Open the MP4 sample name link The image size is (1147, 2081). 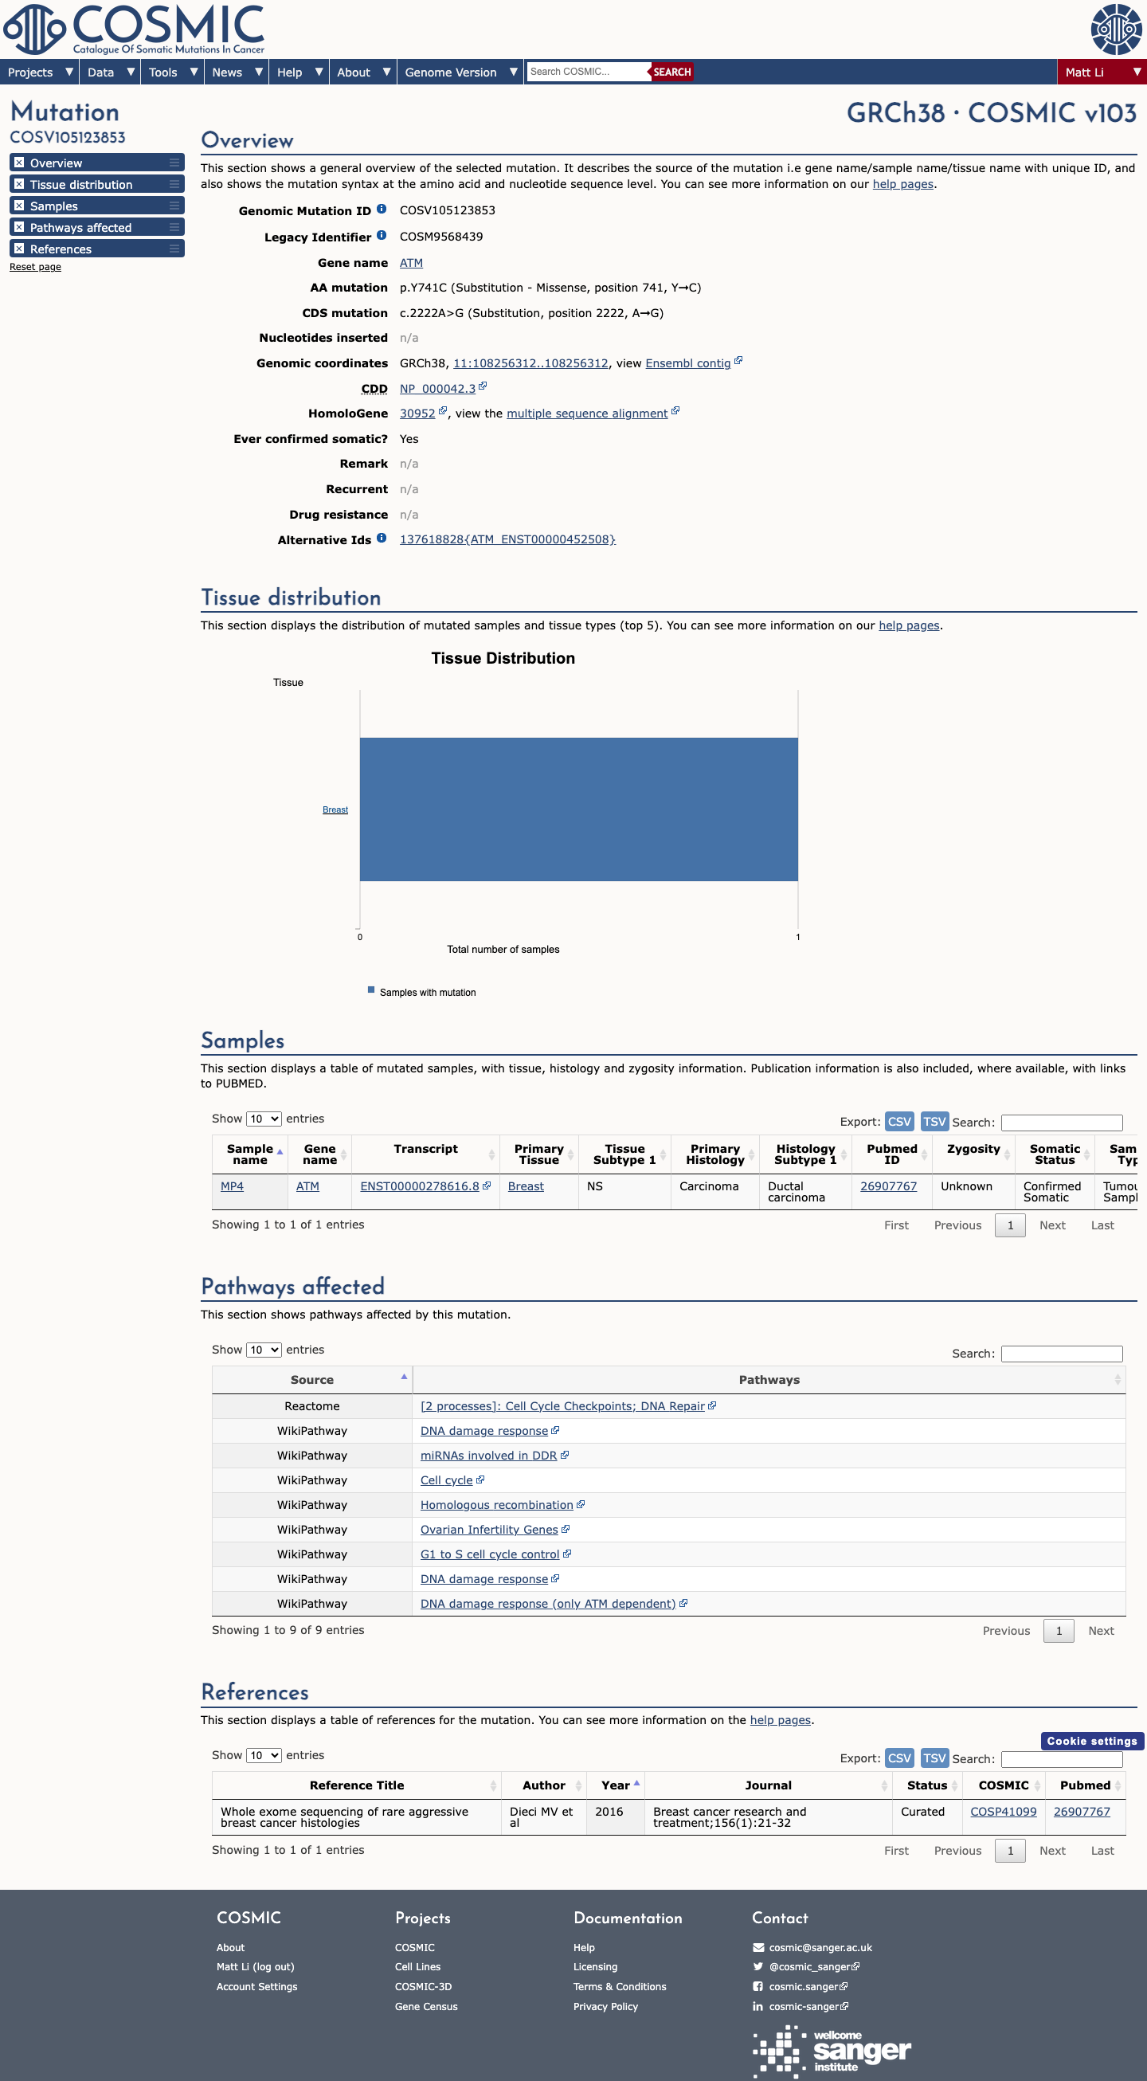click(x=232, y=1186)
